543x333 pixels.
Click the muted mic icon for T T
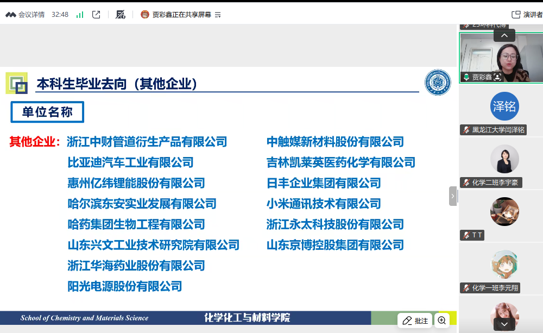point(466,235)
